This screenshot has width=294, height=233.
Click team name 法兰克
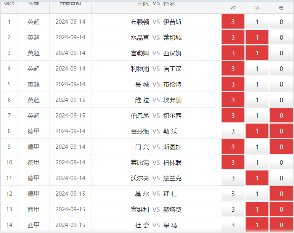[172, 178]
